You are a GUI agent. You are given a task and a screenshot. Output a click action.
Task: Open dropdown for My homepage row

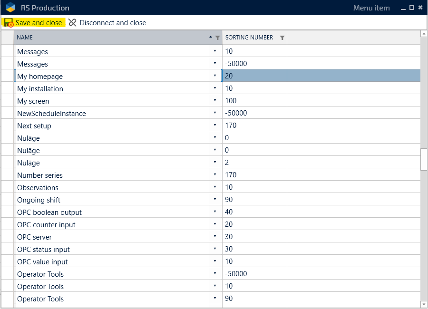[214, 76]
